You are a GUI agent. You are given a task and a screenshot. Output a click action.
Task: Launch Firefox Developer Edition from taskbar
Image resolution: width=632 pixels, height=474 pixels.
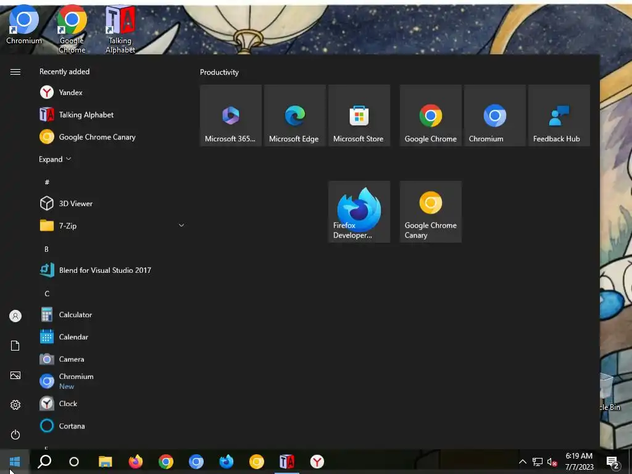(x=226, y=462)
